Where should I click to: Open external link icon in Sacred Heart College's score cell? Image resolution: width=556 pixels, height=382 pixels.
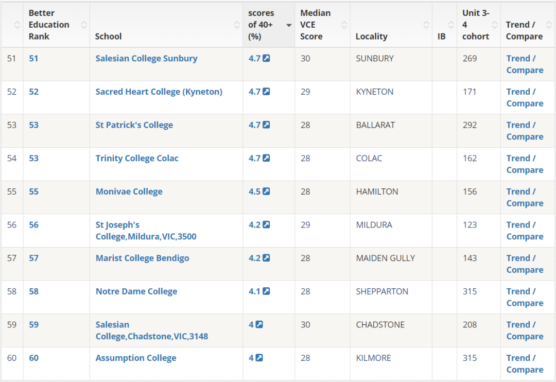pos(266,92)
